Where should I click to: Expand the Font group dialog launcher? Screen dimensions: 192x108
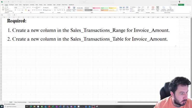point(31,13)
